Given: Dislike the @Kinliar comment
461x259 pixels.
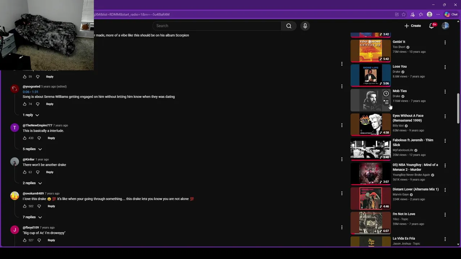Looking at the screenshot, I should point(37,172).
